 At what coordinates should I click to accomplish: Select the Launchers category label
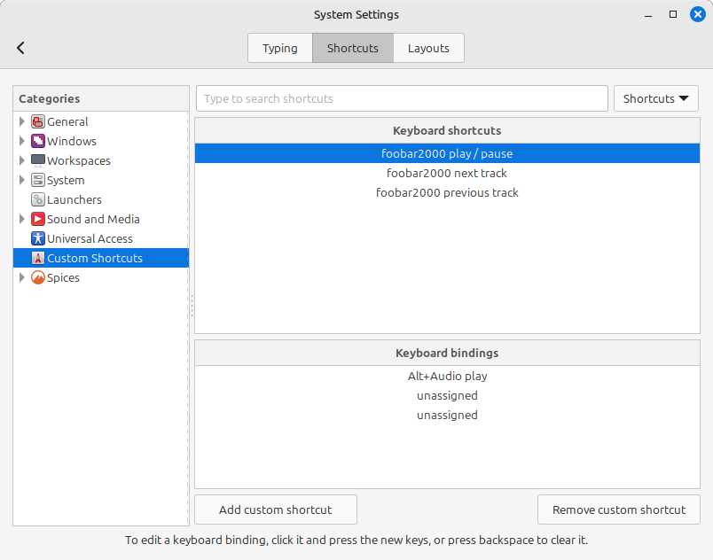pyautogui.click(x=74, y=200)
